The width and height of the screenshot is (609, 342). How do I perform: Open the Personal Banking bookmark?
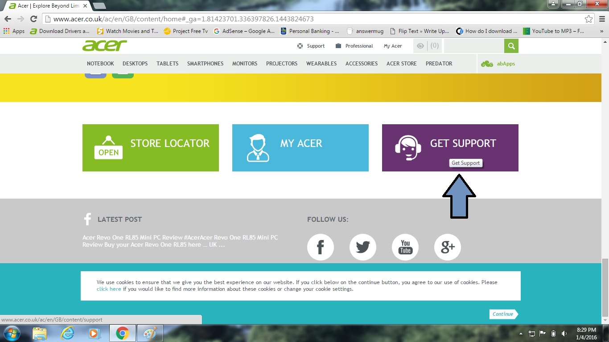[310, 31]
